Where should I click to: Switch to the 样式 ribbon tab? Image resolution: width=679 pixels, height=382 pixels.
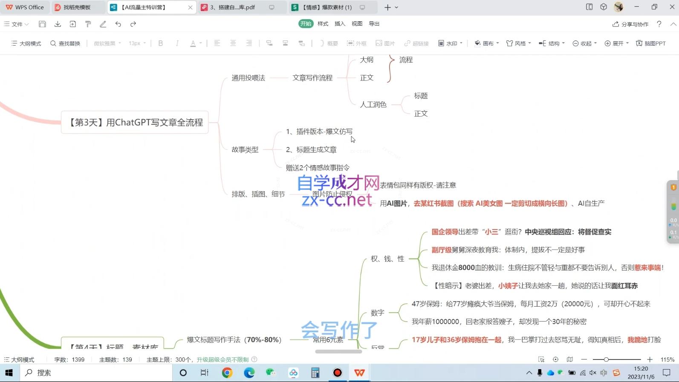click(323, 24)
